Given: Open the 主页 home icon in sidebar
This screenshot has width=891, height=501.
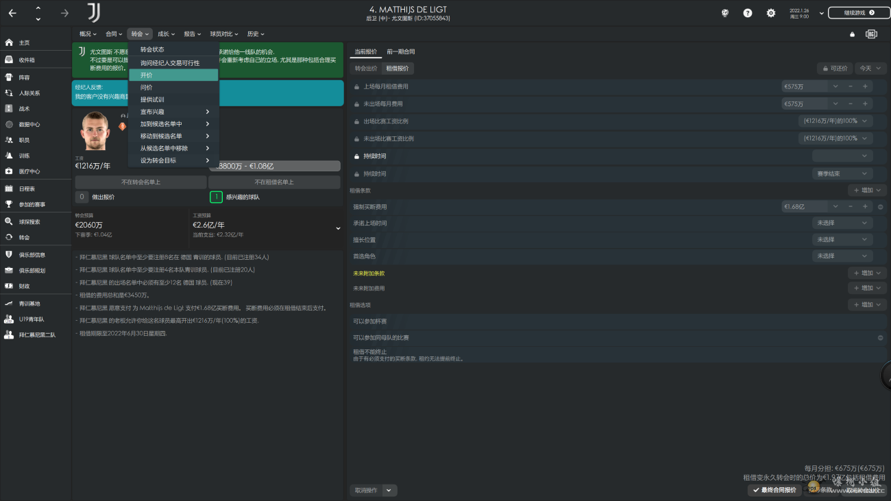Looking at the screenshot, I should pos(9,42).
